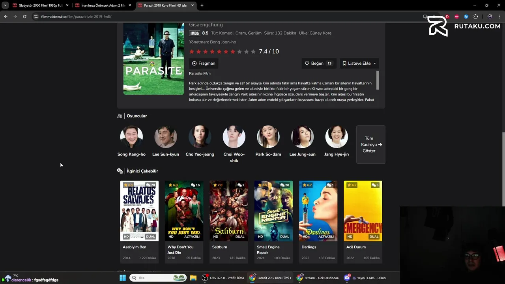Open the tab search dropdown arrow

(5, 6)
